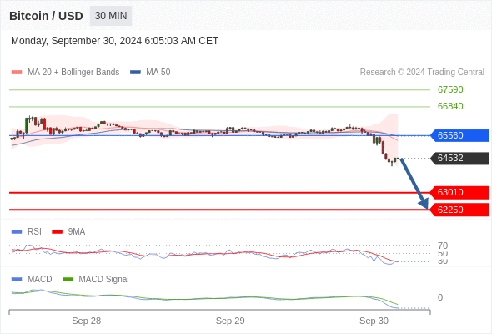Select the MA 50 legend label
492x334 pixels.
(158, 73)
